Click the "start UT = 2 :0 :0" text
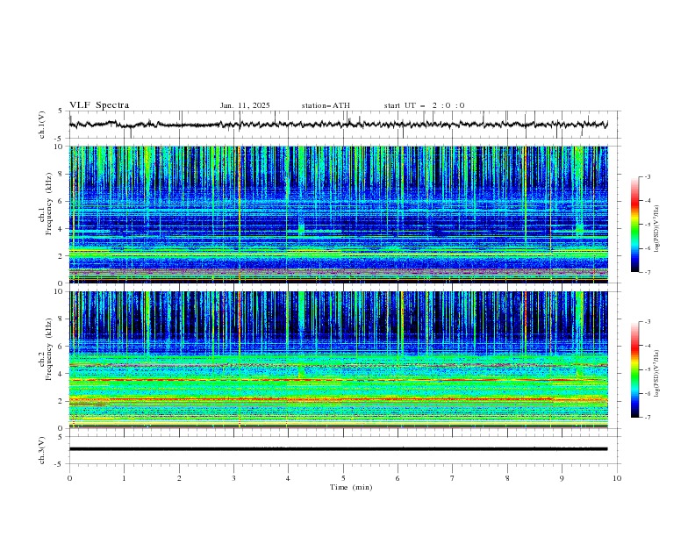Viewport: 695px width, 537px height. 424,105
